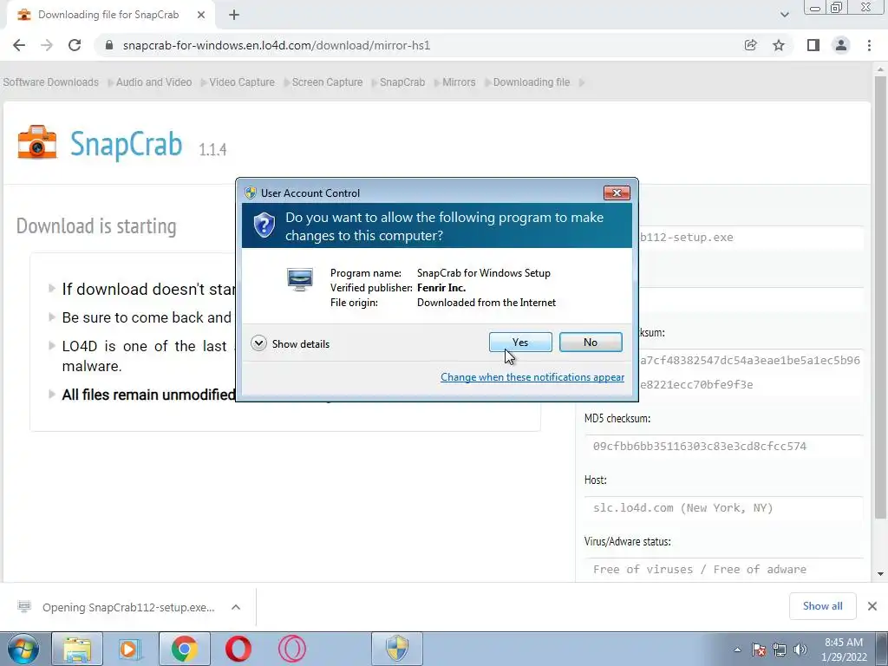Image resolution: width=888 pixels, height=666 pixels.
Task: Click the setup.exe filename field
Action: tap(751, 238)
